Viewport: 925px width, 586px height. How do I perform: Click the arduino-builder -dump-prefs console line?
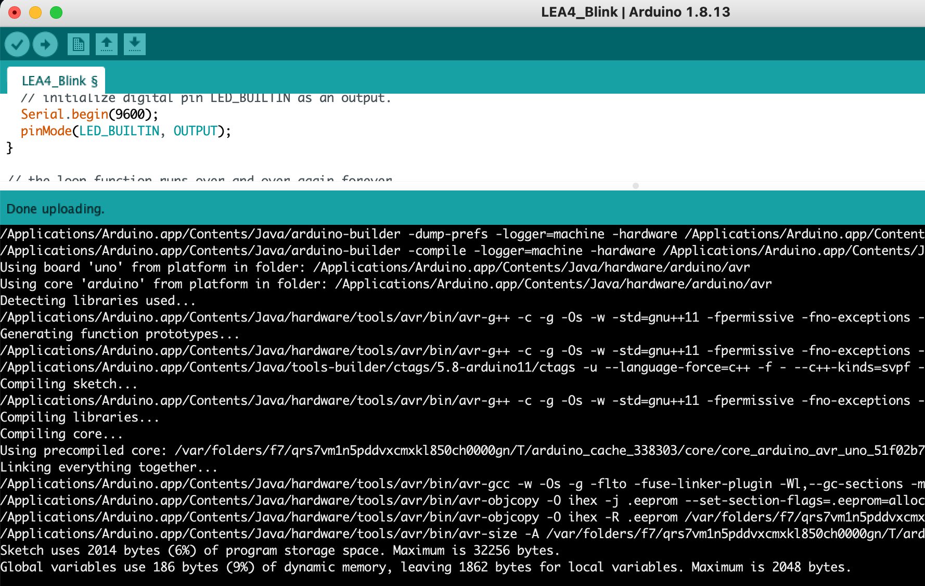(462, 234)
